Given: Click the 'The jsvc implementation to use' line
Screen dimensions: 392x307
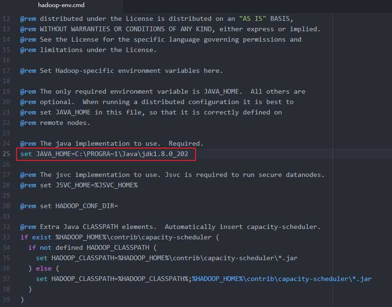Looking at the screenshot, I should coord(172,175).
